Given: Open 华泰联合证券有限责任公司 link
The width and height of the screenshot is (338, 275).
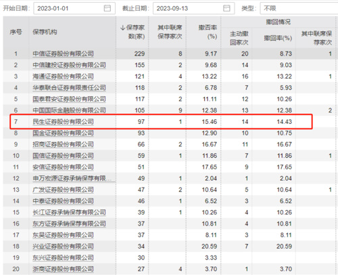Looking at the screenshot, I should [x=69, y=87].
